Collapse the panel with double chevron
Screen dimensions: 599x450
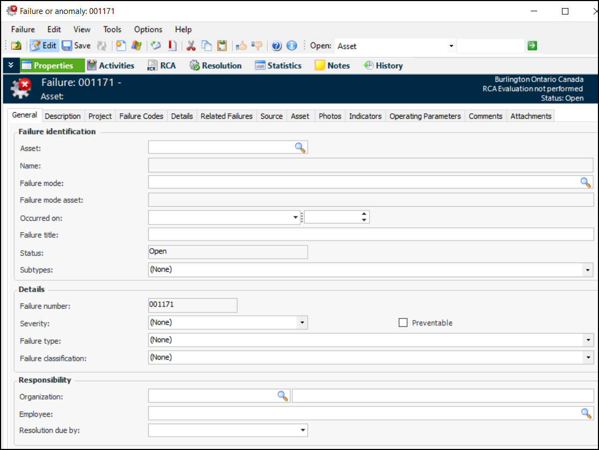click(x=11, y=66)
